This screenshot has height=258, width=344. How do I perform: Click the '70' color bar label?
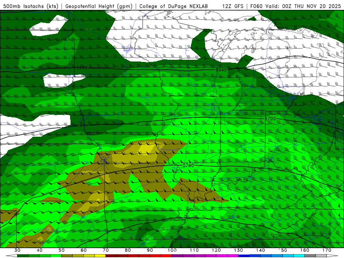point(106,250)
